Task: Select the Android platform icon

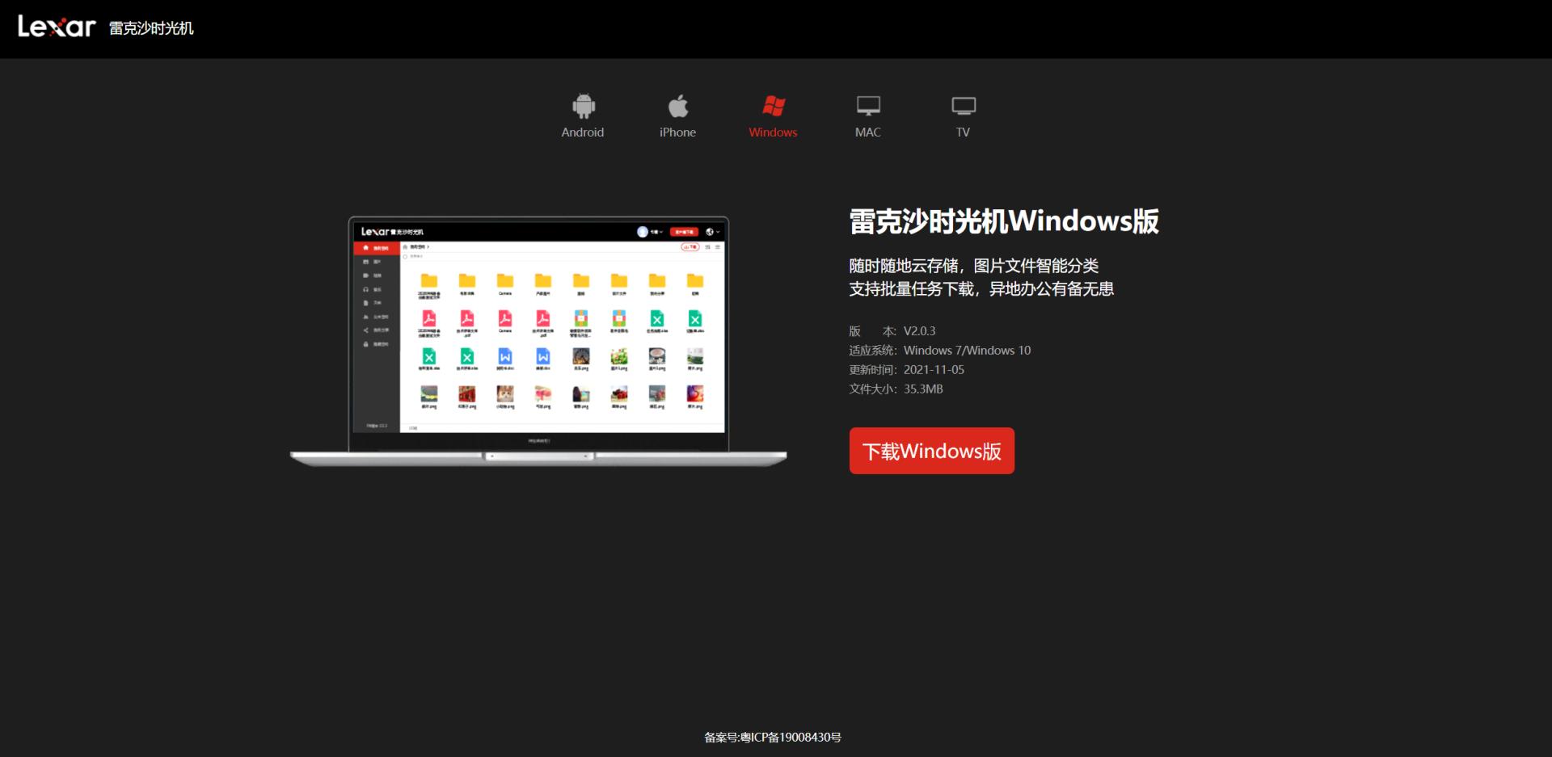Action: [x=583, y=105]
